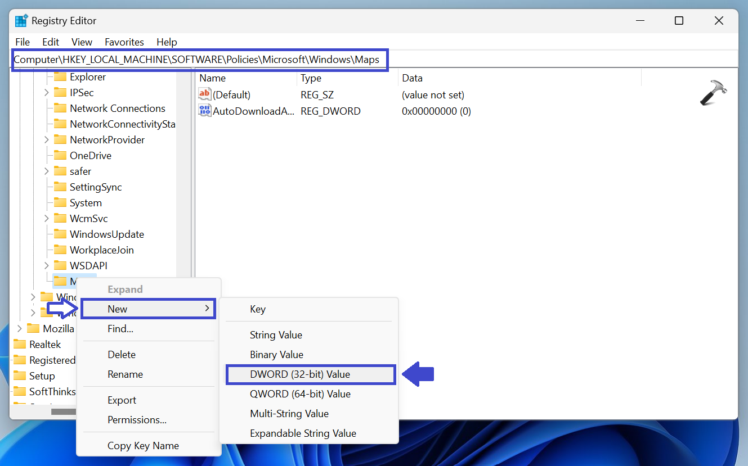Image resolution: width=748 pixels, height=466 pixels.
Task: Expand the WcmSvc tree node
Action: tap(47, 219)
